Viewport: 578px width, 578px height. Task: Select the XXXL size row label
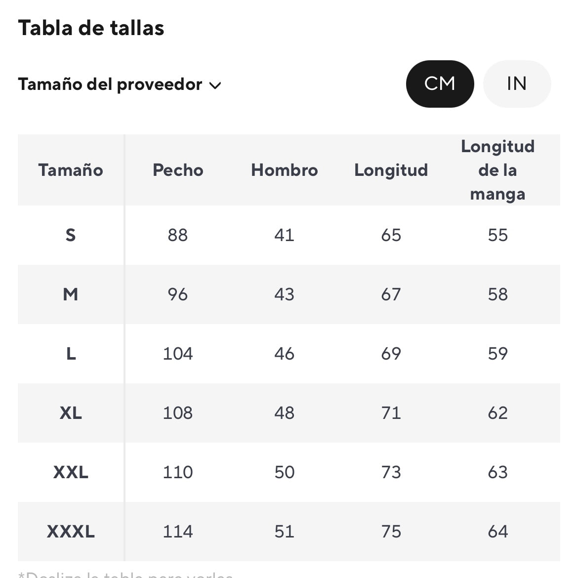point(71,532)
